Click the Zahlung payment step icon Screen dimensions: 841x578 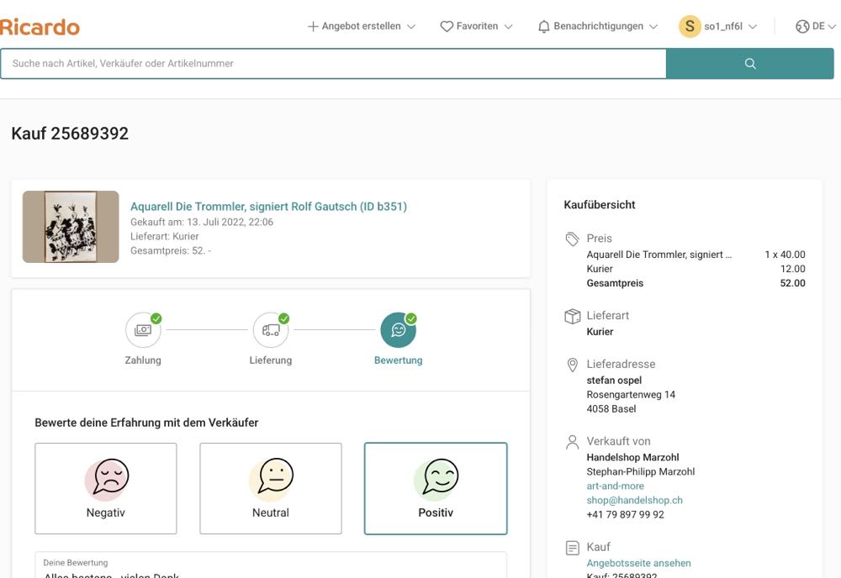tap(143, 330)
